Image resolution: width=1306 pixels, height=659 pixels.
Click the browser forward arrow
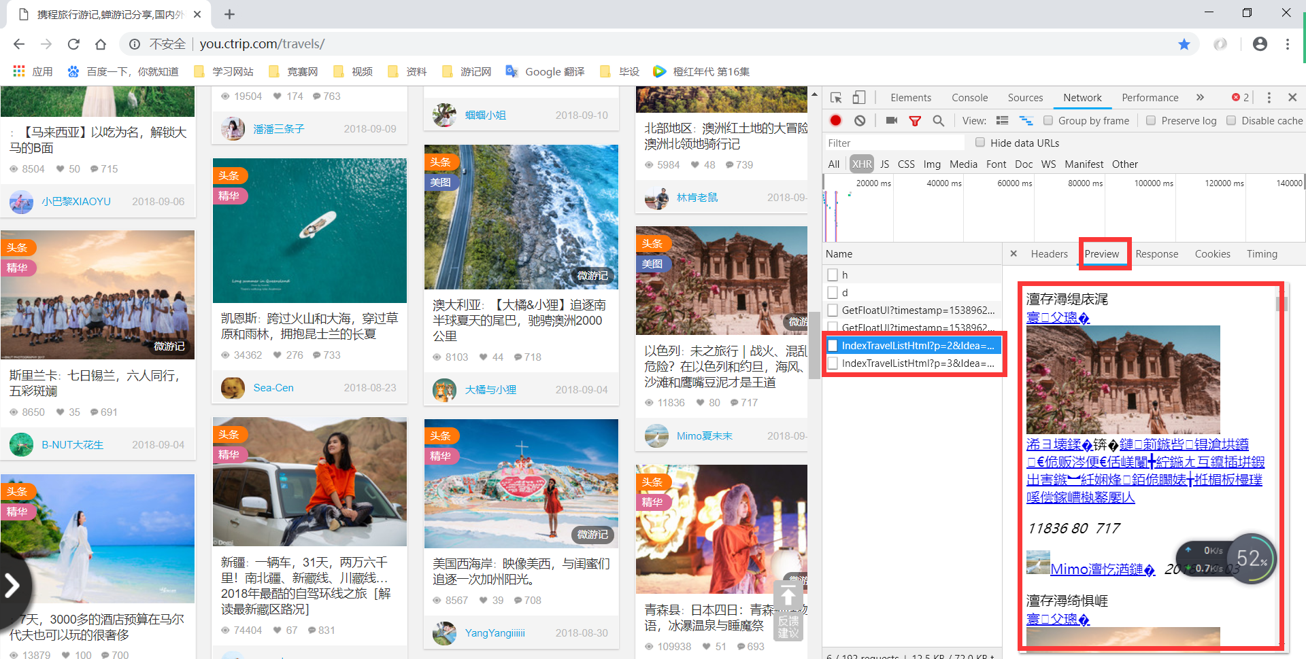point(46,44)
